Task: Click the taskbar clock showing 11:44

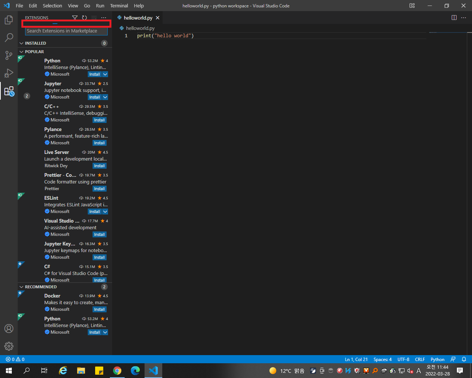Action: tap(438, 371)
